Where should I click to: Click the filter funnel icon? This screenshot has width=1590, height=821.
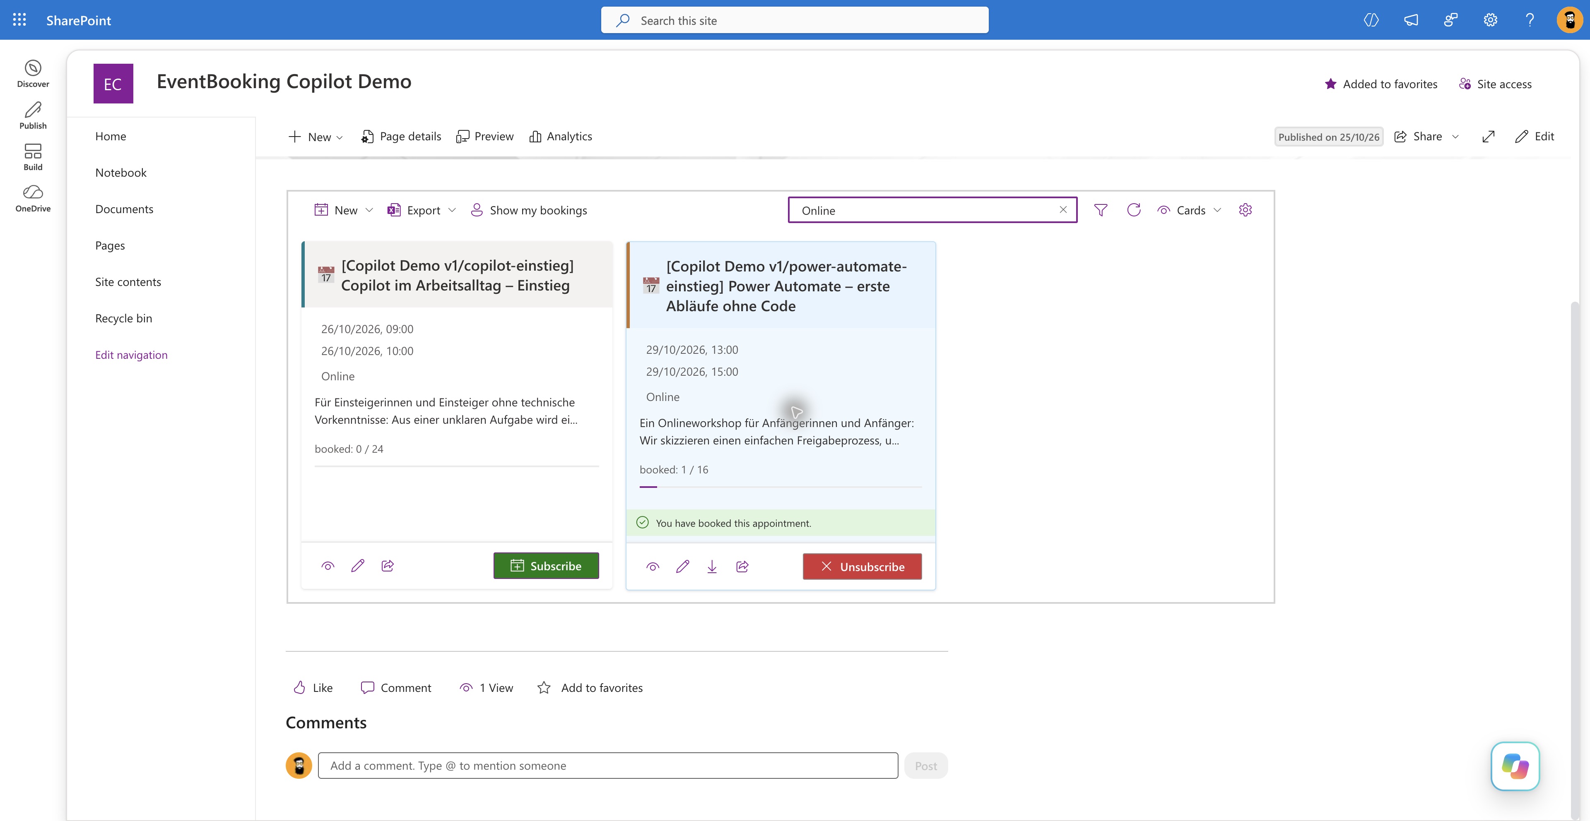point(1101,210)
